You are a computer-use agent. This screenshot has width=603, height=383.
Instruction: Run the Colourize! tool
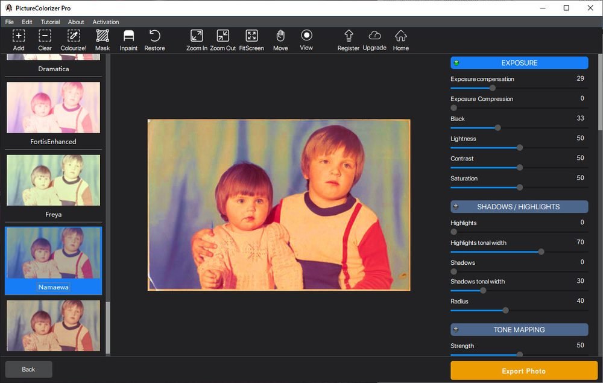(74, 36)
